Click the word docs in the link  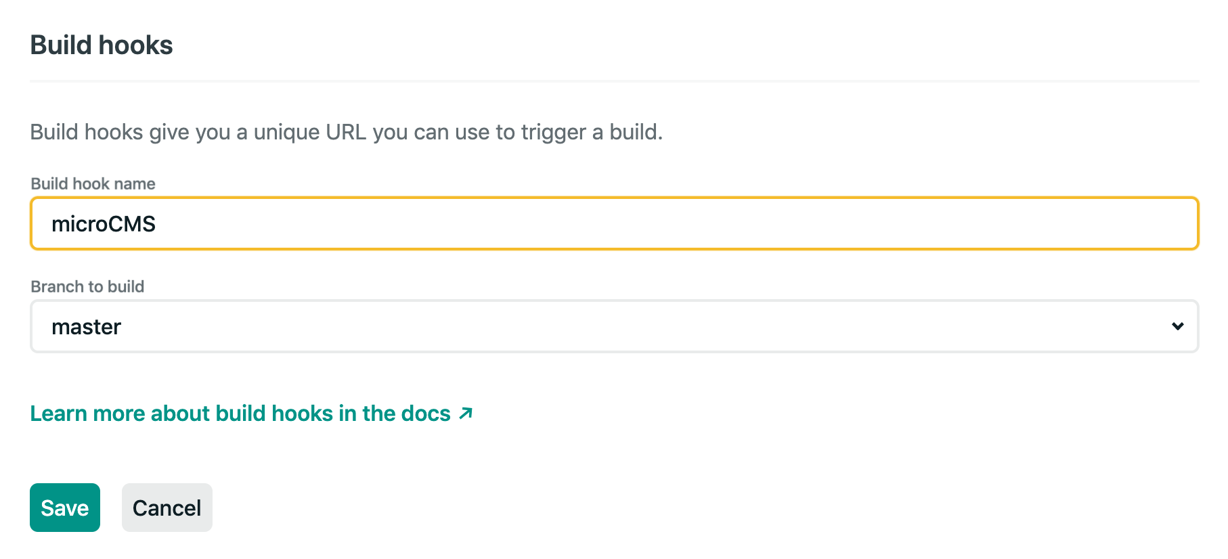(426, 413)
